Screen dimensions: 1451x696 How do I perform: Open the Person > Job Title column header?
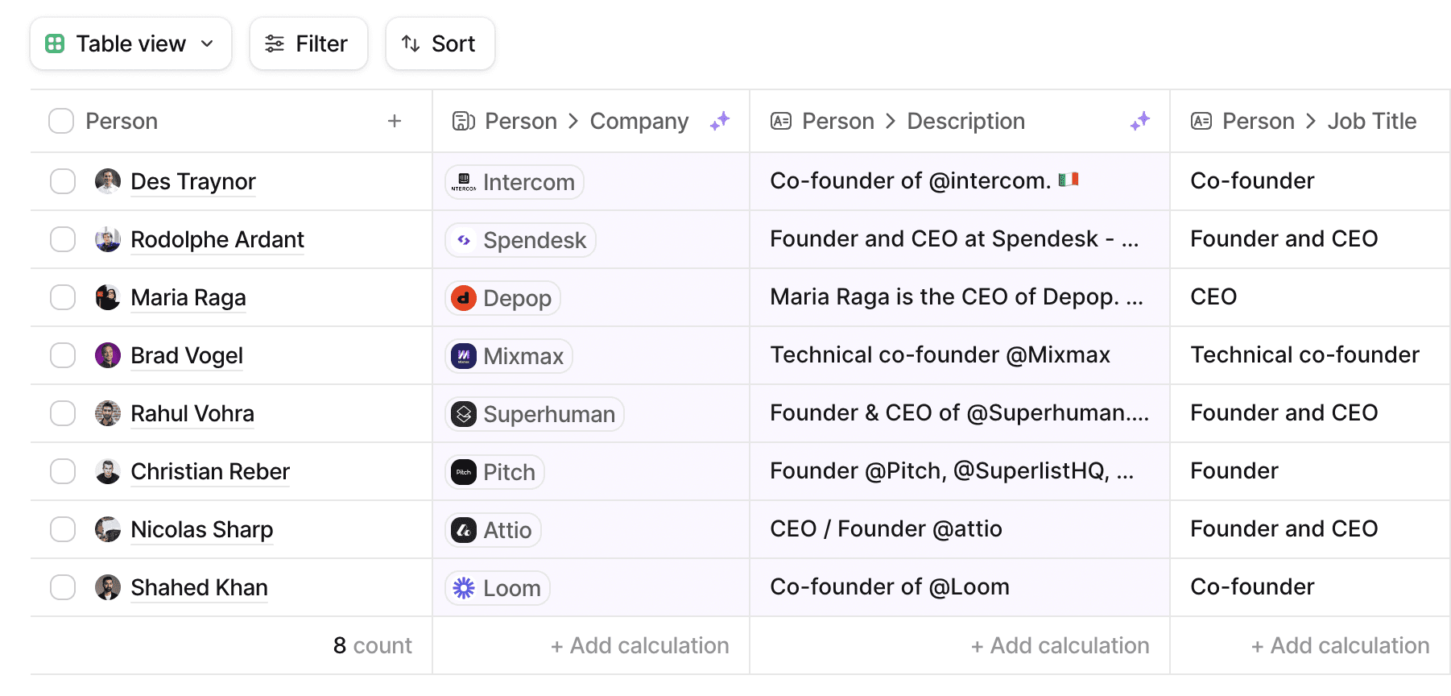[x=1310, y=121]
